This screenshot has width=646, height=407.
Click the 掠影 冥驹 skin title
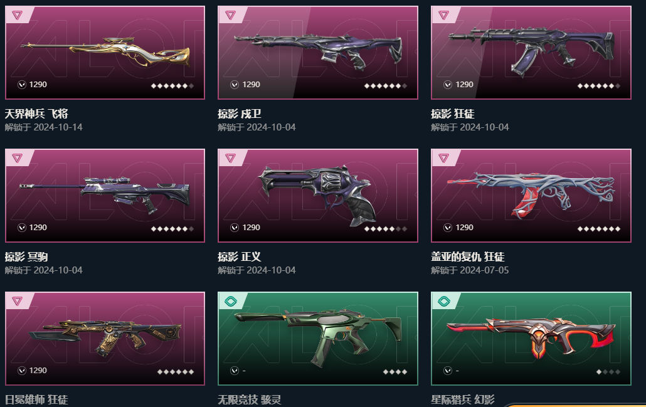26,256
